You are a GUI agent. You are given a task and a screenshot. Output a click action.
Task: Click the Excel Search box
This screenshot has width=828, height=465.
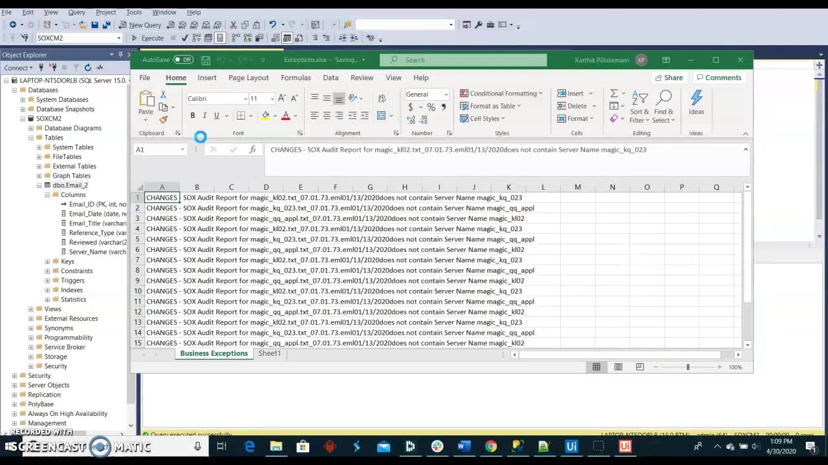(463, 60)
